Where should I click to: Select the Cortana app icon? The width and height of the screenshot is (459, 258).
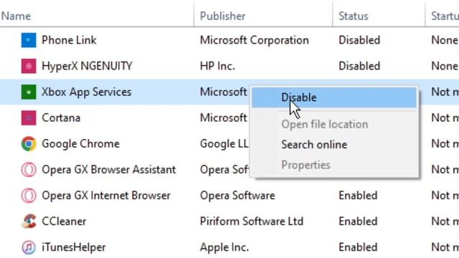point(29,118)
